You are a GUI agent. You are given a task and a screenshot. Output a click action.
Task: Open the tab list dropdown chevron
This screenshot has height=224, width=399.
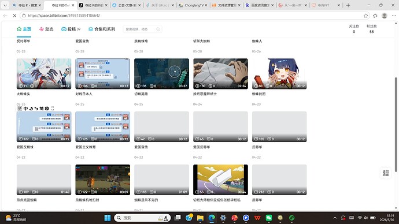(x=5, y=5)
